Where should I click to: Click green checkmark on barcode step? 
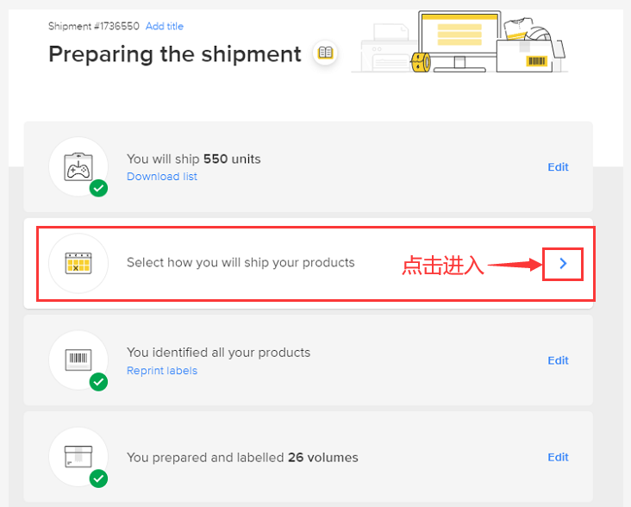(x=99, y=381)
